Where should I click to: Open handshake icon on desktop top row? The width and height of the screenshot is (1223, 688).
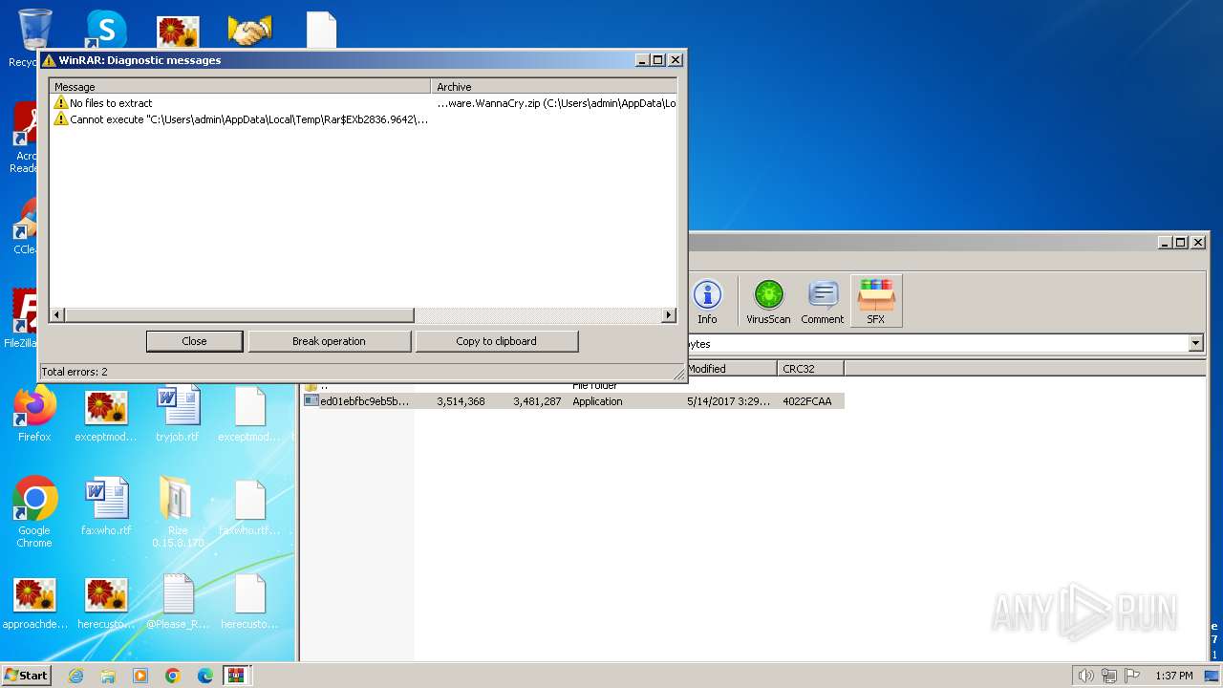(x=249, y=31)
